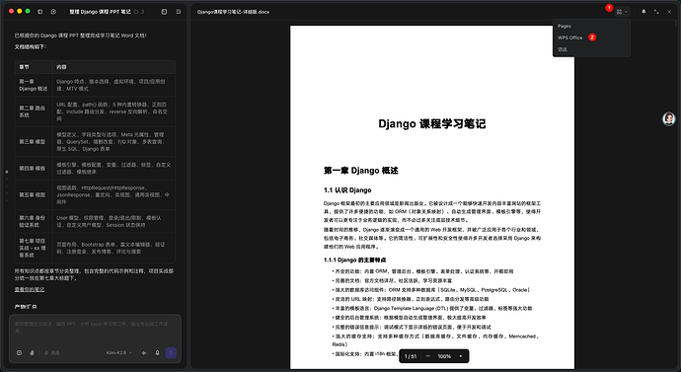Click the folder count badge next to title
681x372 pixels.
coord(139,12)
